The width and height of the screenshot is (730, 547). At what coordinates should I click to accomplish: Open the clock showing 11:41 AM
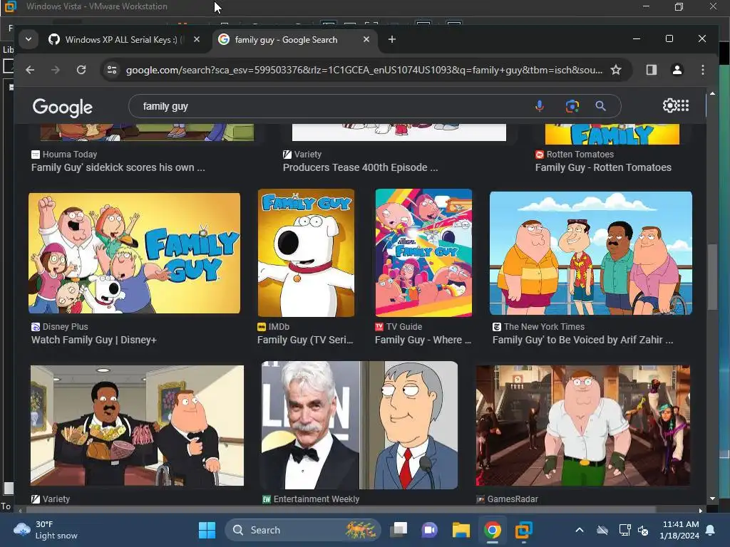(x=679, y=530)
